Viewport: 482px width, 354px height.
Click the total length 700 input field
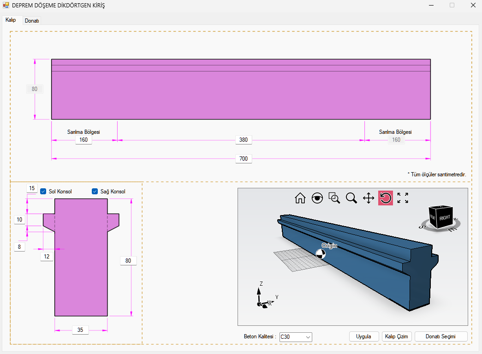click(244, 159)
